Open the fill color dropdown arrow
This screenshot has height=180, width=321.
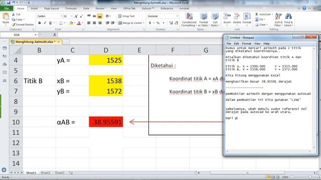coord(75,23)
